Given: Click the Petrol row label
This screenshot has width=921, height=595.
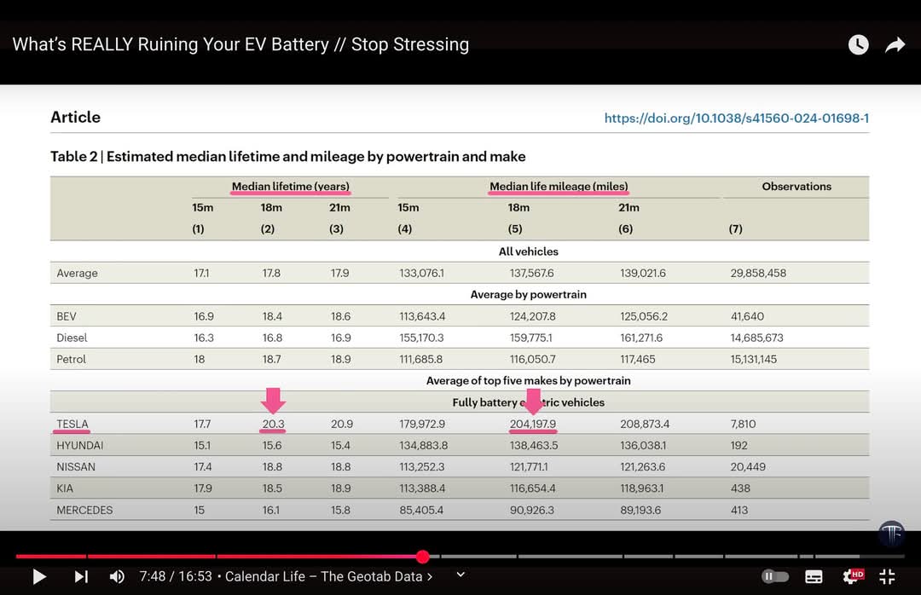Looking at the screenshot, I should (71, 359).
